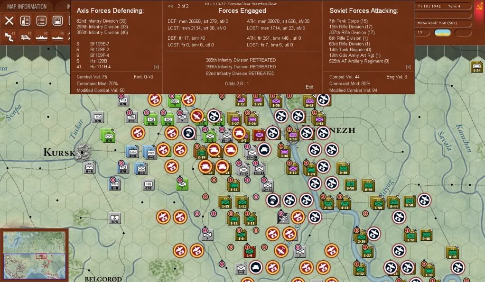Click the minimap overview thumbnail
Viewport: 485px width, 282px height.
click(x=34, y=255)
